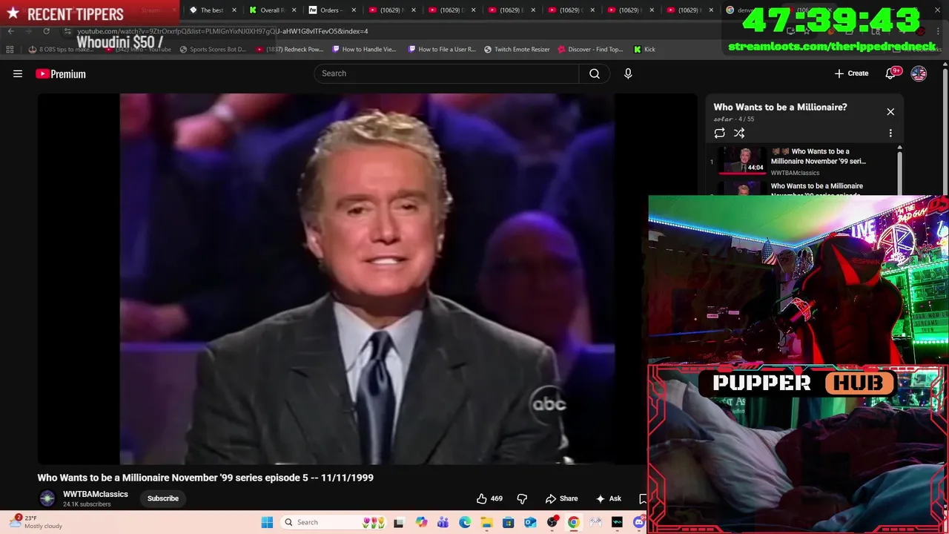Open Microsoft Teams from taskbar
The image size is (949, 534).
coord(443,523)
